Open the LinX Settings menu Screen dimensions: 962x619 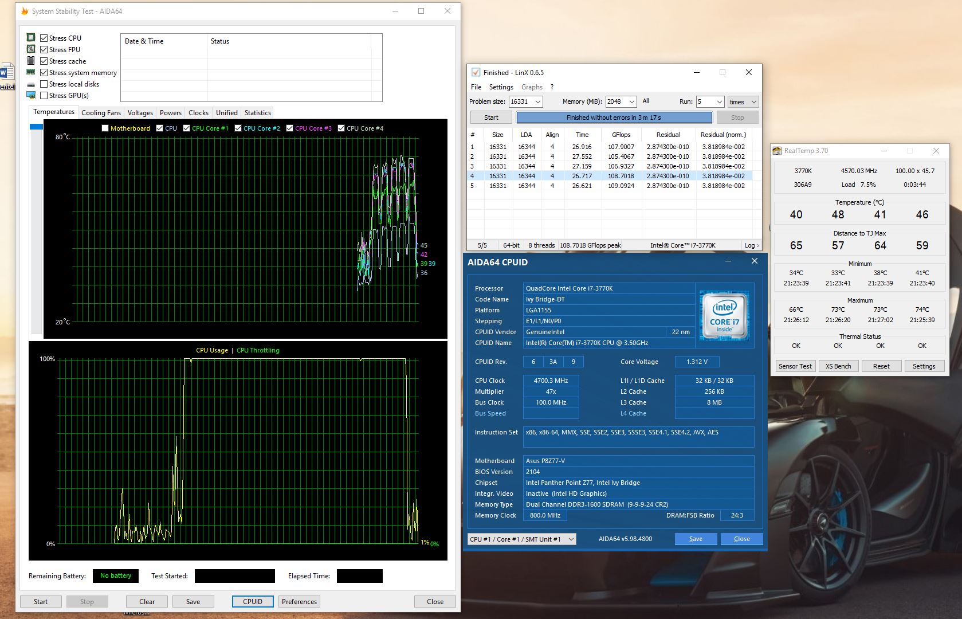(x=501, y=87)
